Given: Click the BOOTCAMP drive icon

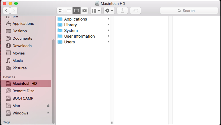Looking at the screenshot, I should (8, 98).
